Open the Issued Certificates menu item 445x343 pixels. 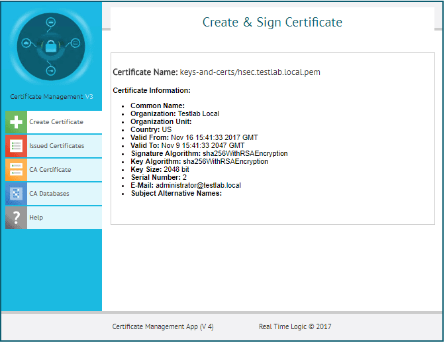[54, 146]
